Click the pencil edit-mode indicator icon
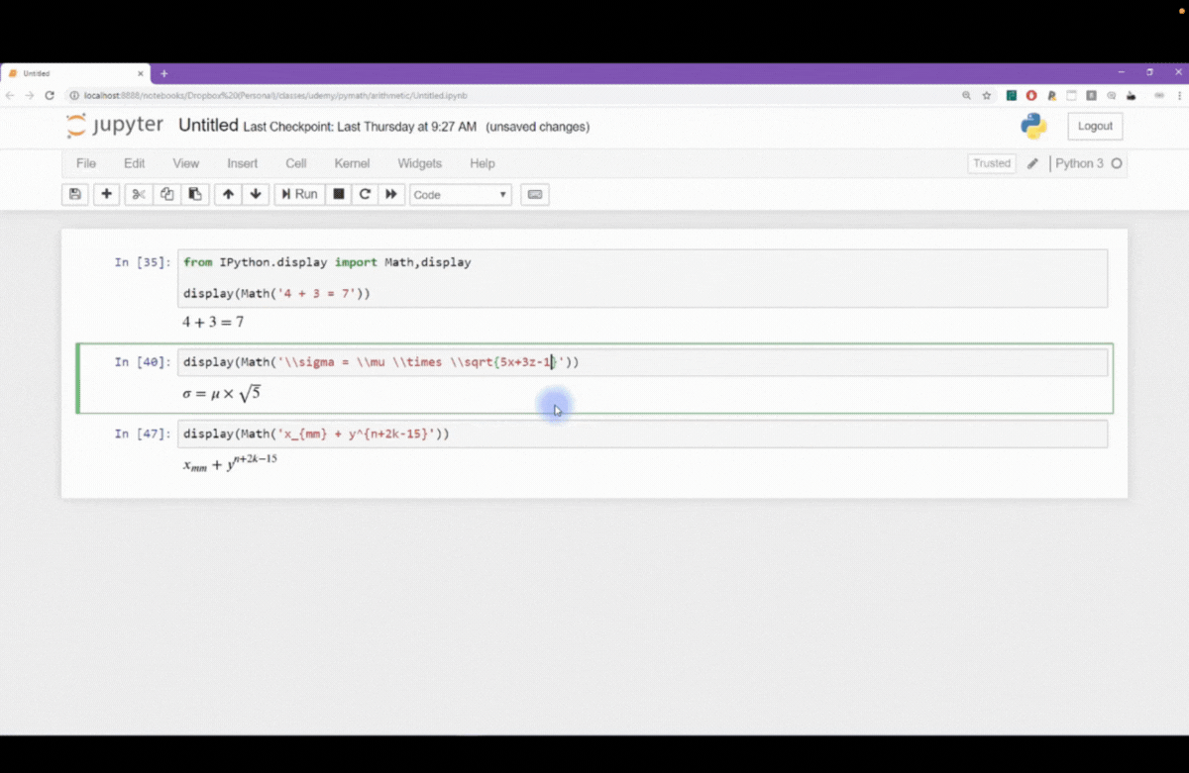Image resolution: width=1189 pixels, height=773 pixels. (x=1032, y=163)
